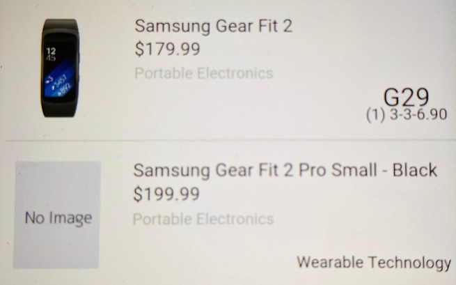Click the word Black in second product title
Screen dimensions: 456x285
415,170
